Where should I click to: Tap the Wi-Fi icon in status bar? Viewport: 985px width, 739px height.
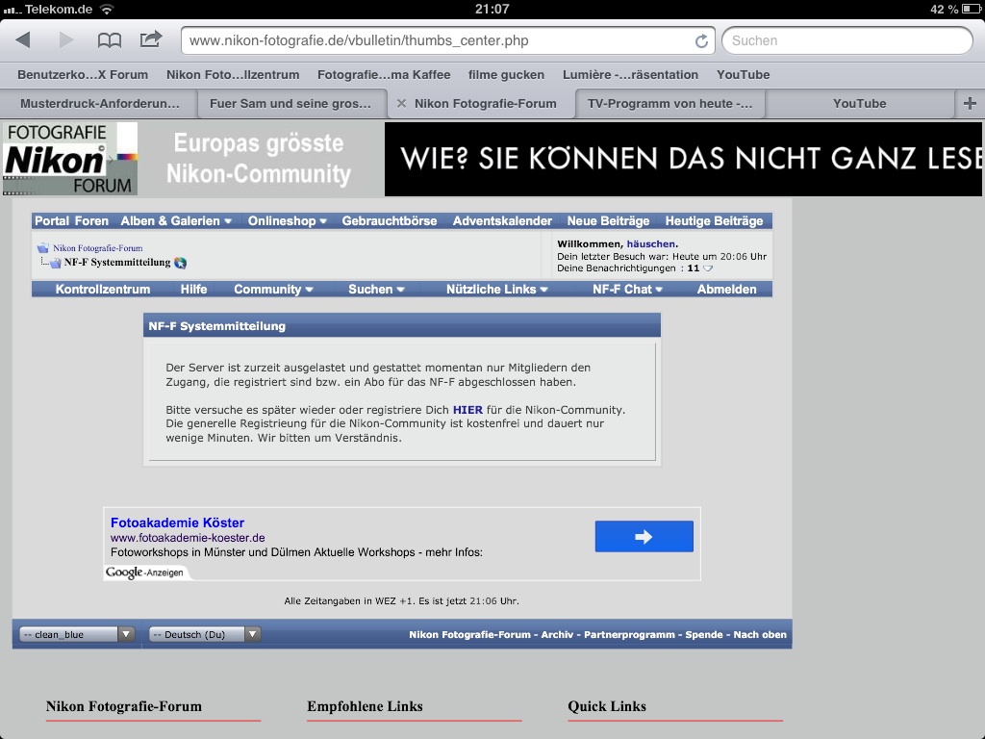107,9
